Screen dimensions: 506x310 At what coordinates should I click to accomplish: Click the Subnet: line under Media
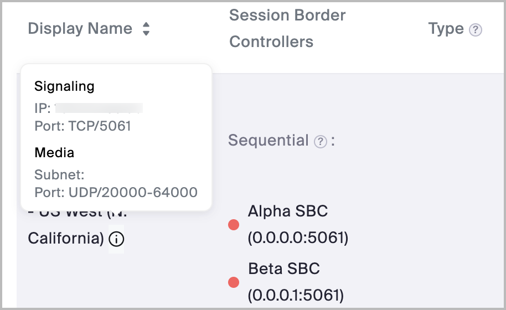coord(59,175)
